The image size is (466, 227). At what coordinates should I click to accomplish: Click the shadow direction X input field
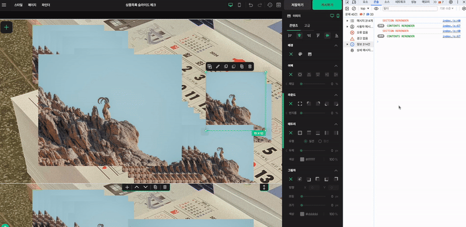pos(314,187)
